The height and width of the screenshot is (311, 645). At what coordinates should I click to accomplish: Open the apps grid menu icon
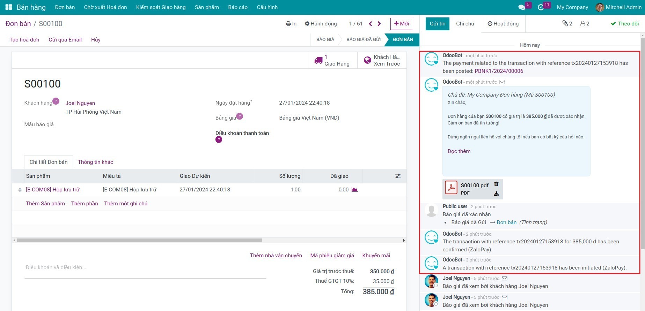(9, 7)
